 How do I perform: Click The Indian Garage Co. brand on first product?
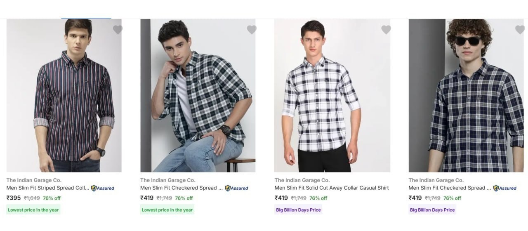34,180
